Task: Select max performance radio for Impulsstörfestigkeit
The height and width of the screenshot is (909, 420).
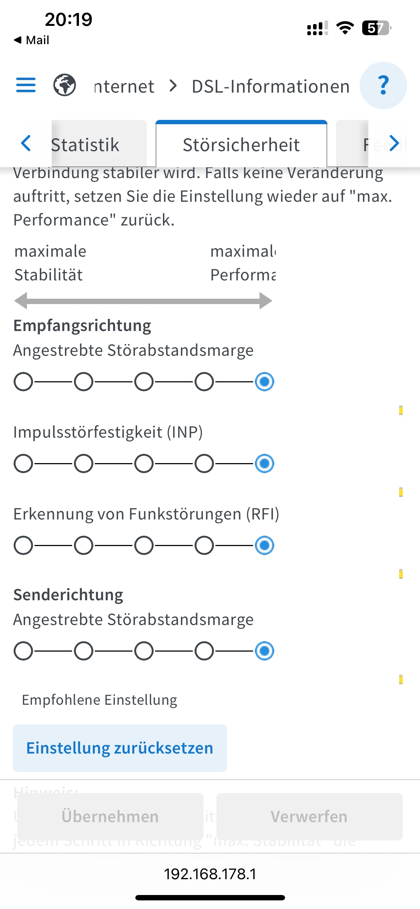Action: (265, 463)
